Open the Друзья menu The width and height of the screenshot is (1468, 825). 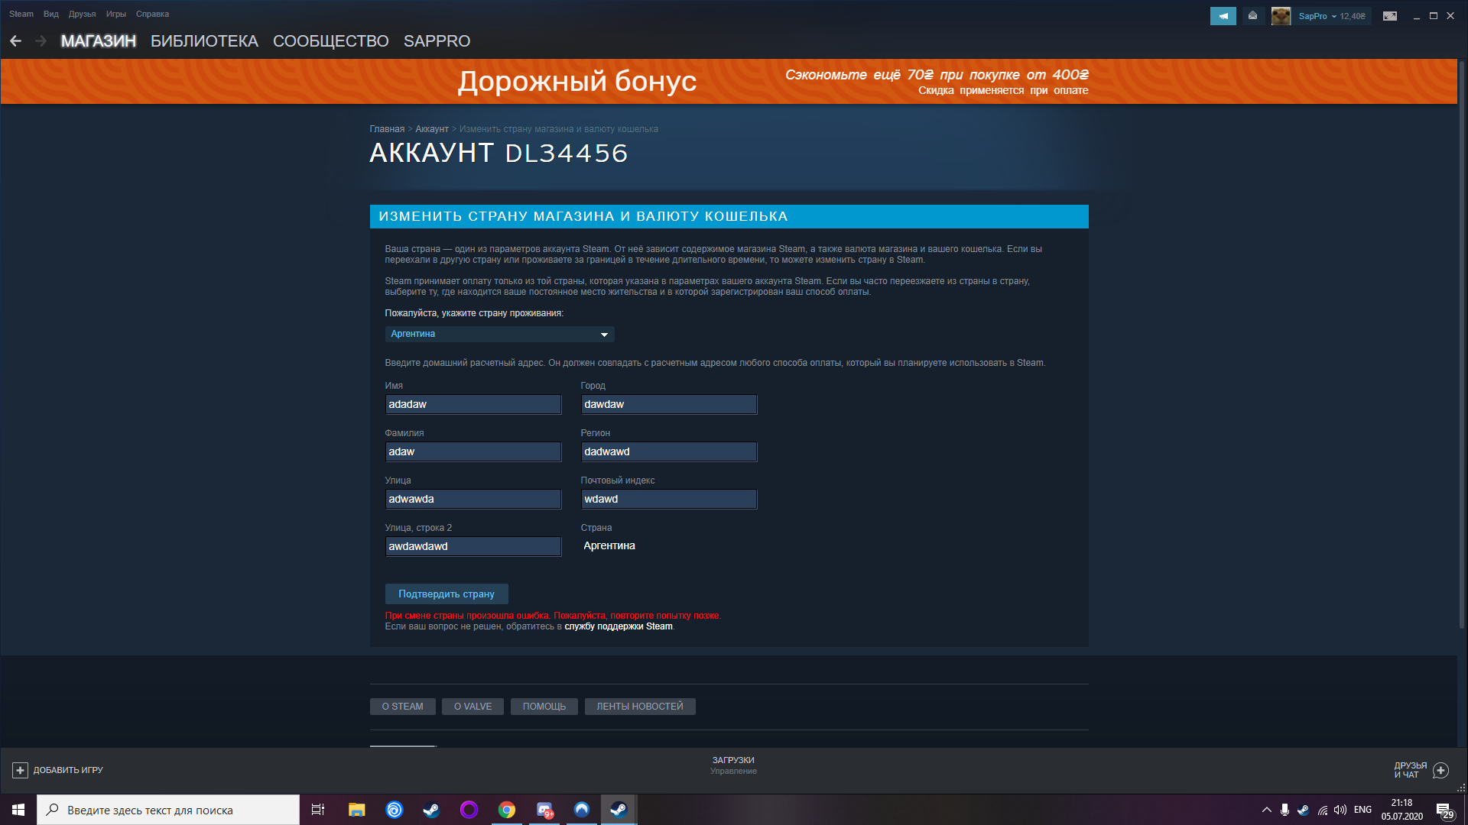[x=82, y=14]
